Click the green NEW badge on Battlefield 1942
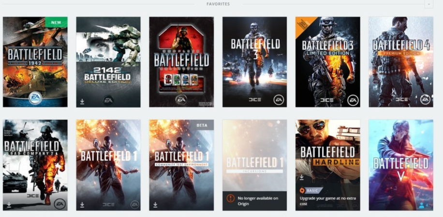The height and width of the screenshot is (217, 443). pos(56,22)
